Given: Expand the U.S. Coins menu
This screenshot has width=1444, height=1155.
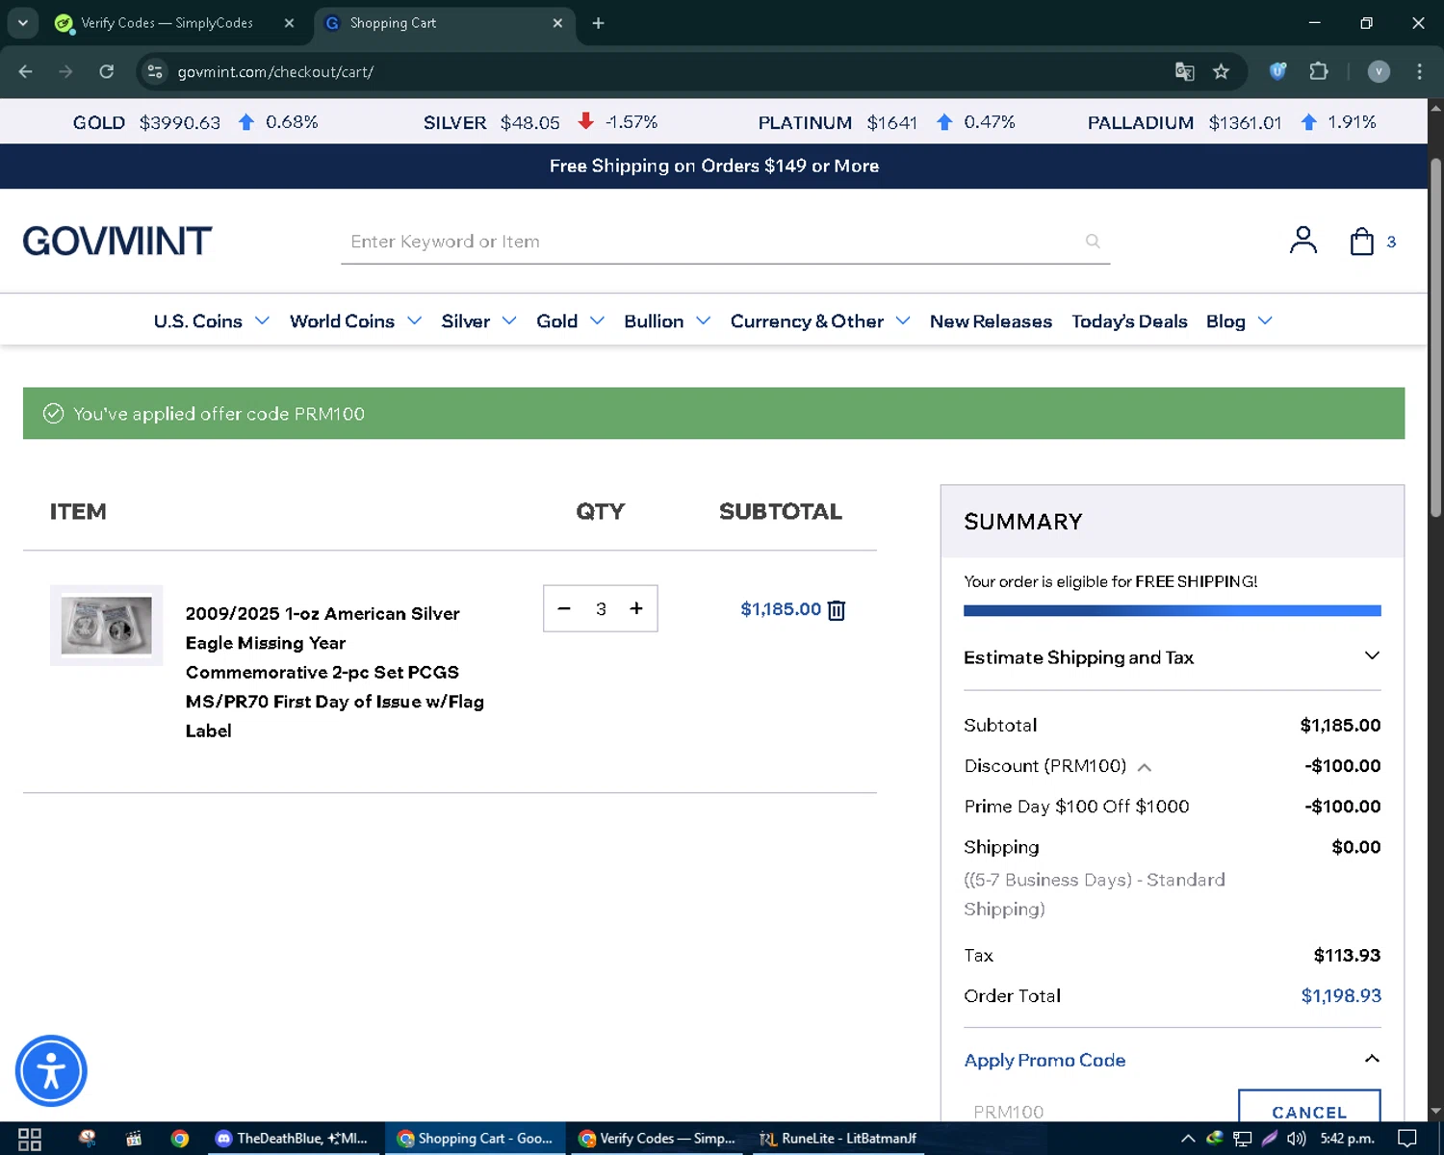Looking at the screenshot, I should pos(211,321).
